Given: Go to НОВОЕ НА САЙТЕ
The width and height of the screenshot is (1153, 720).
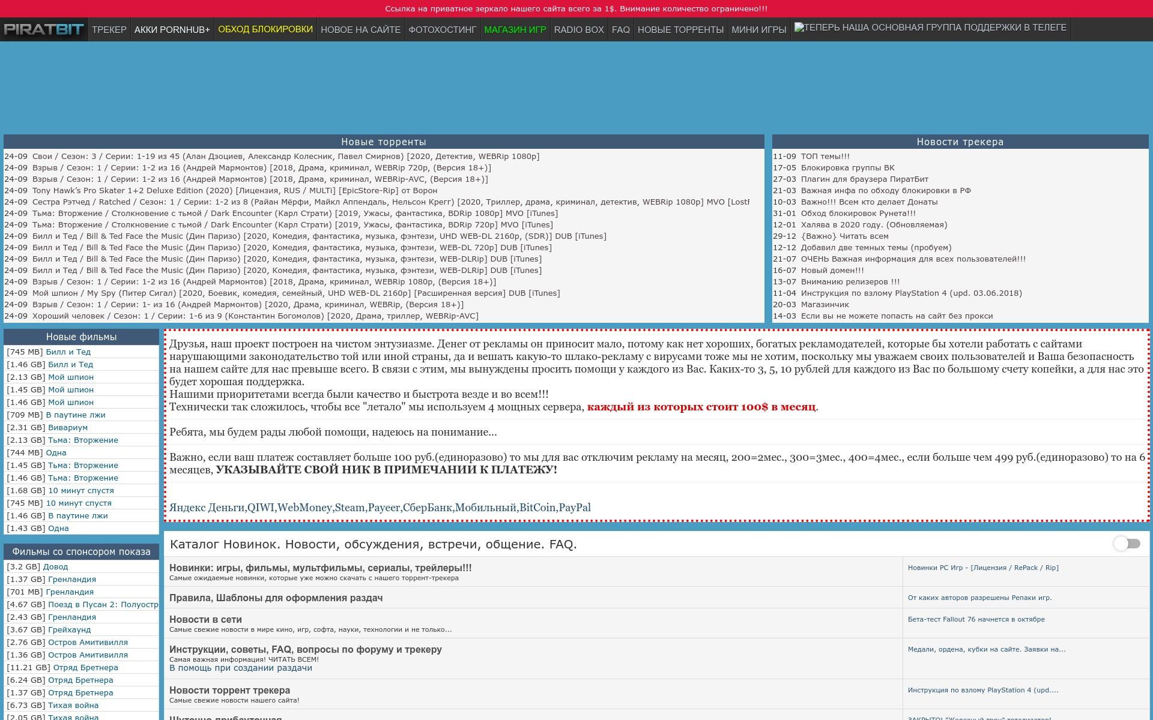Looking at the screenshot, I should pos(360,29).
